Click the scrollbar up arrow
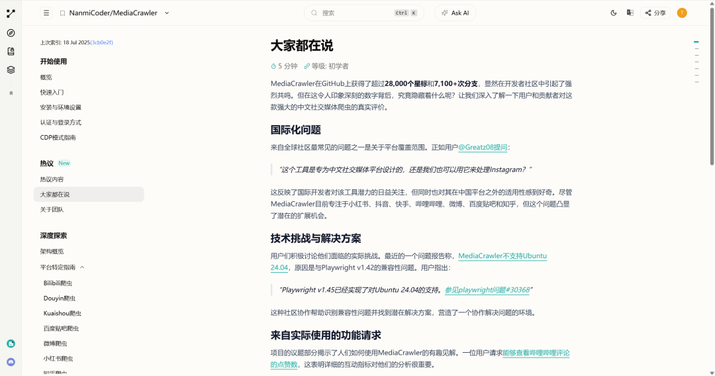This screenshot has width=715, height=376. tap(712, 3)
